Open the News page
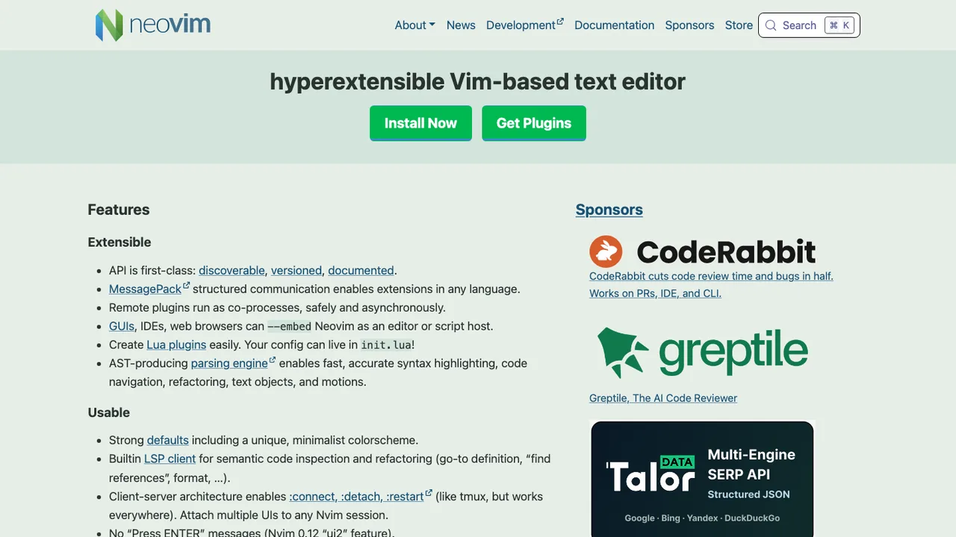This screenshot has height=537, width=956. pos(461,25)
